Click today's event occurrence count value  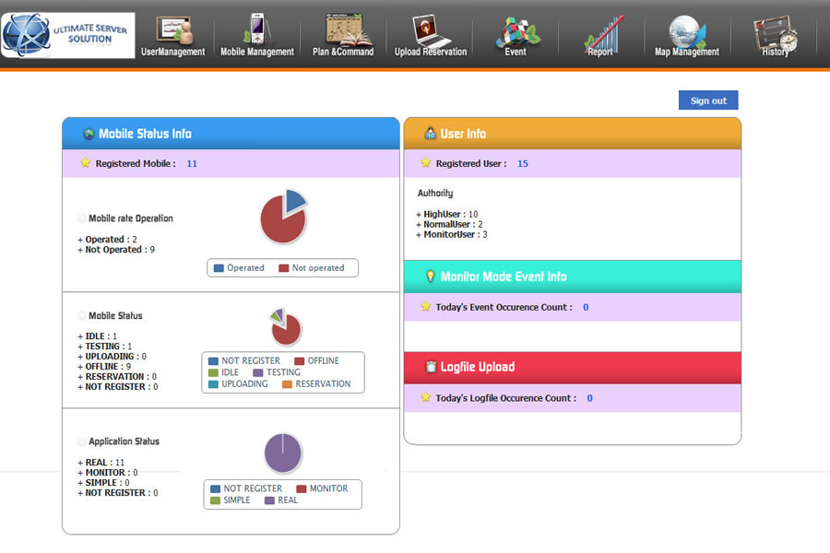click(x=586, y=307)
